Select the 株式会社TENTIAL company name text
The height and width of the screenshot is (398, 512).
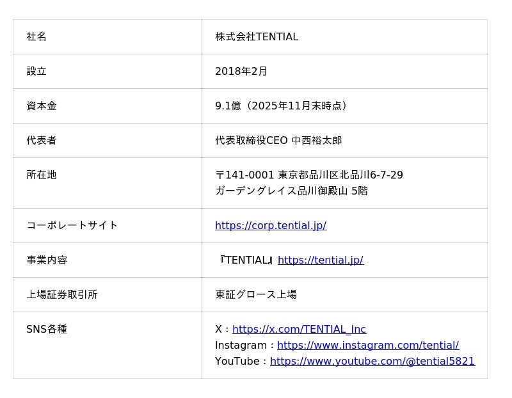(257, 37)
